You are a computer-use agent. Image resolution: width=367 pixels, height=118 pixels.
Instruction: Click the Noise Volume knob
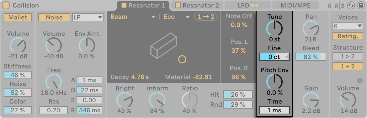[54, 45]
